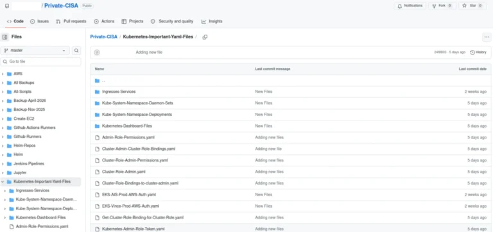Open Security and quality tab
The image size is (493, 232).
172,21
